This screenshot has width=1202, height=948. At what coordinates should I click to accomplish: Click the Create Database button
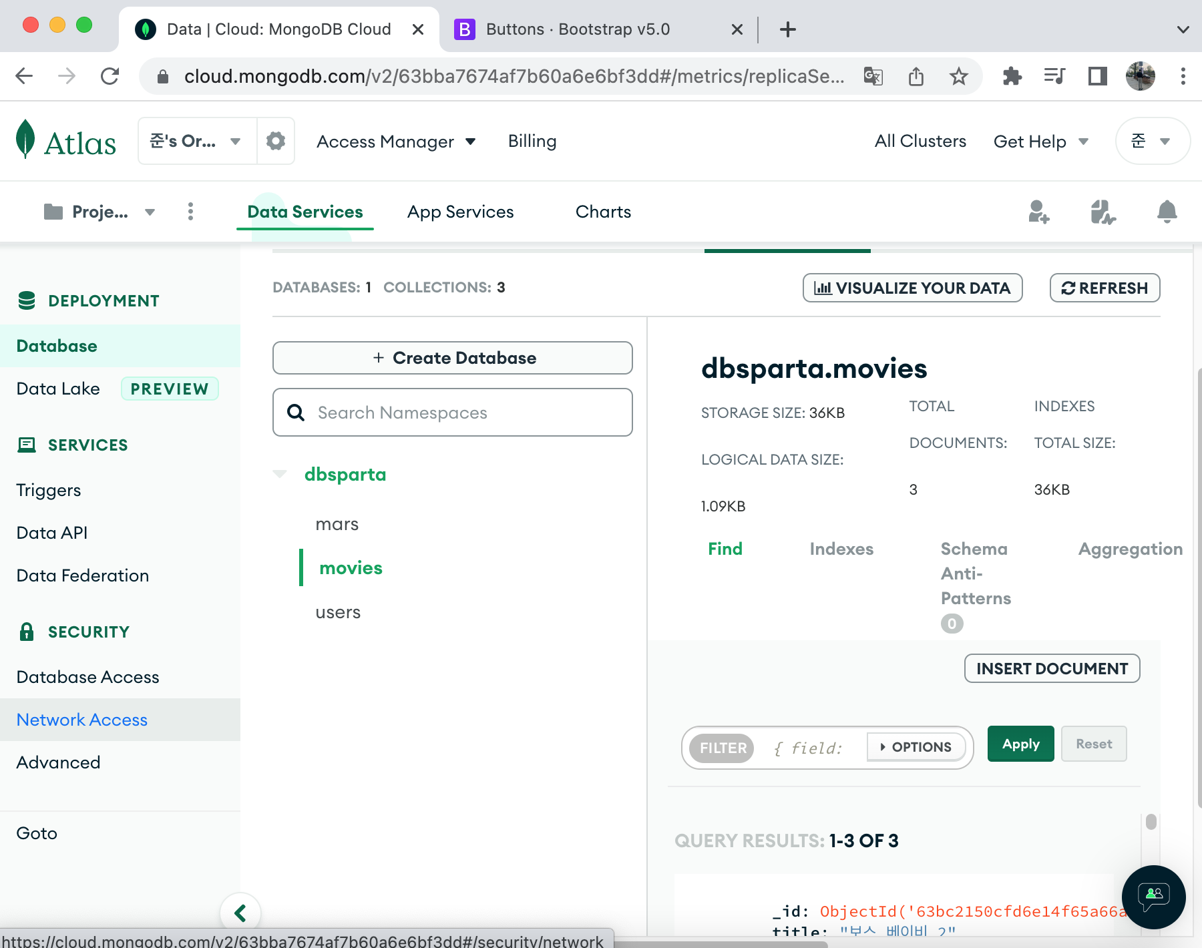(x=453, y=358)
